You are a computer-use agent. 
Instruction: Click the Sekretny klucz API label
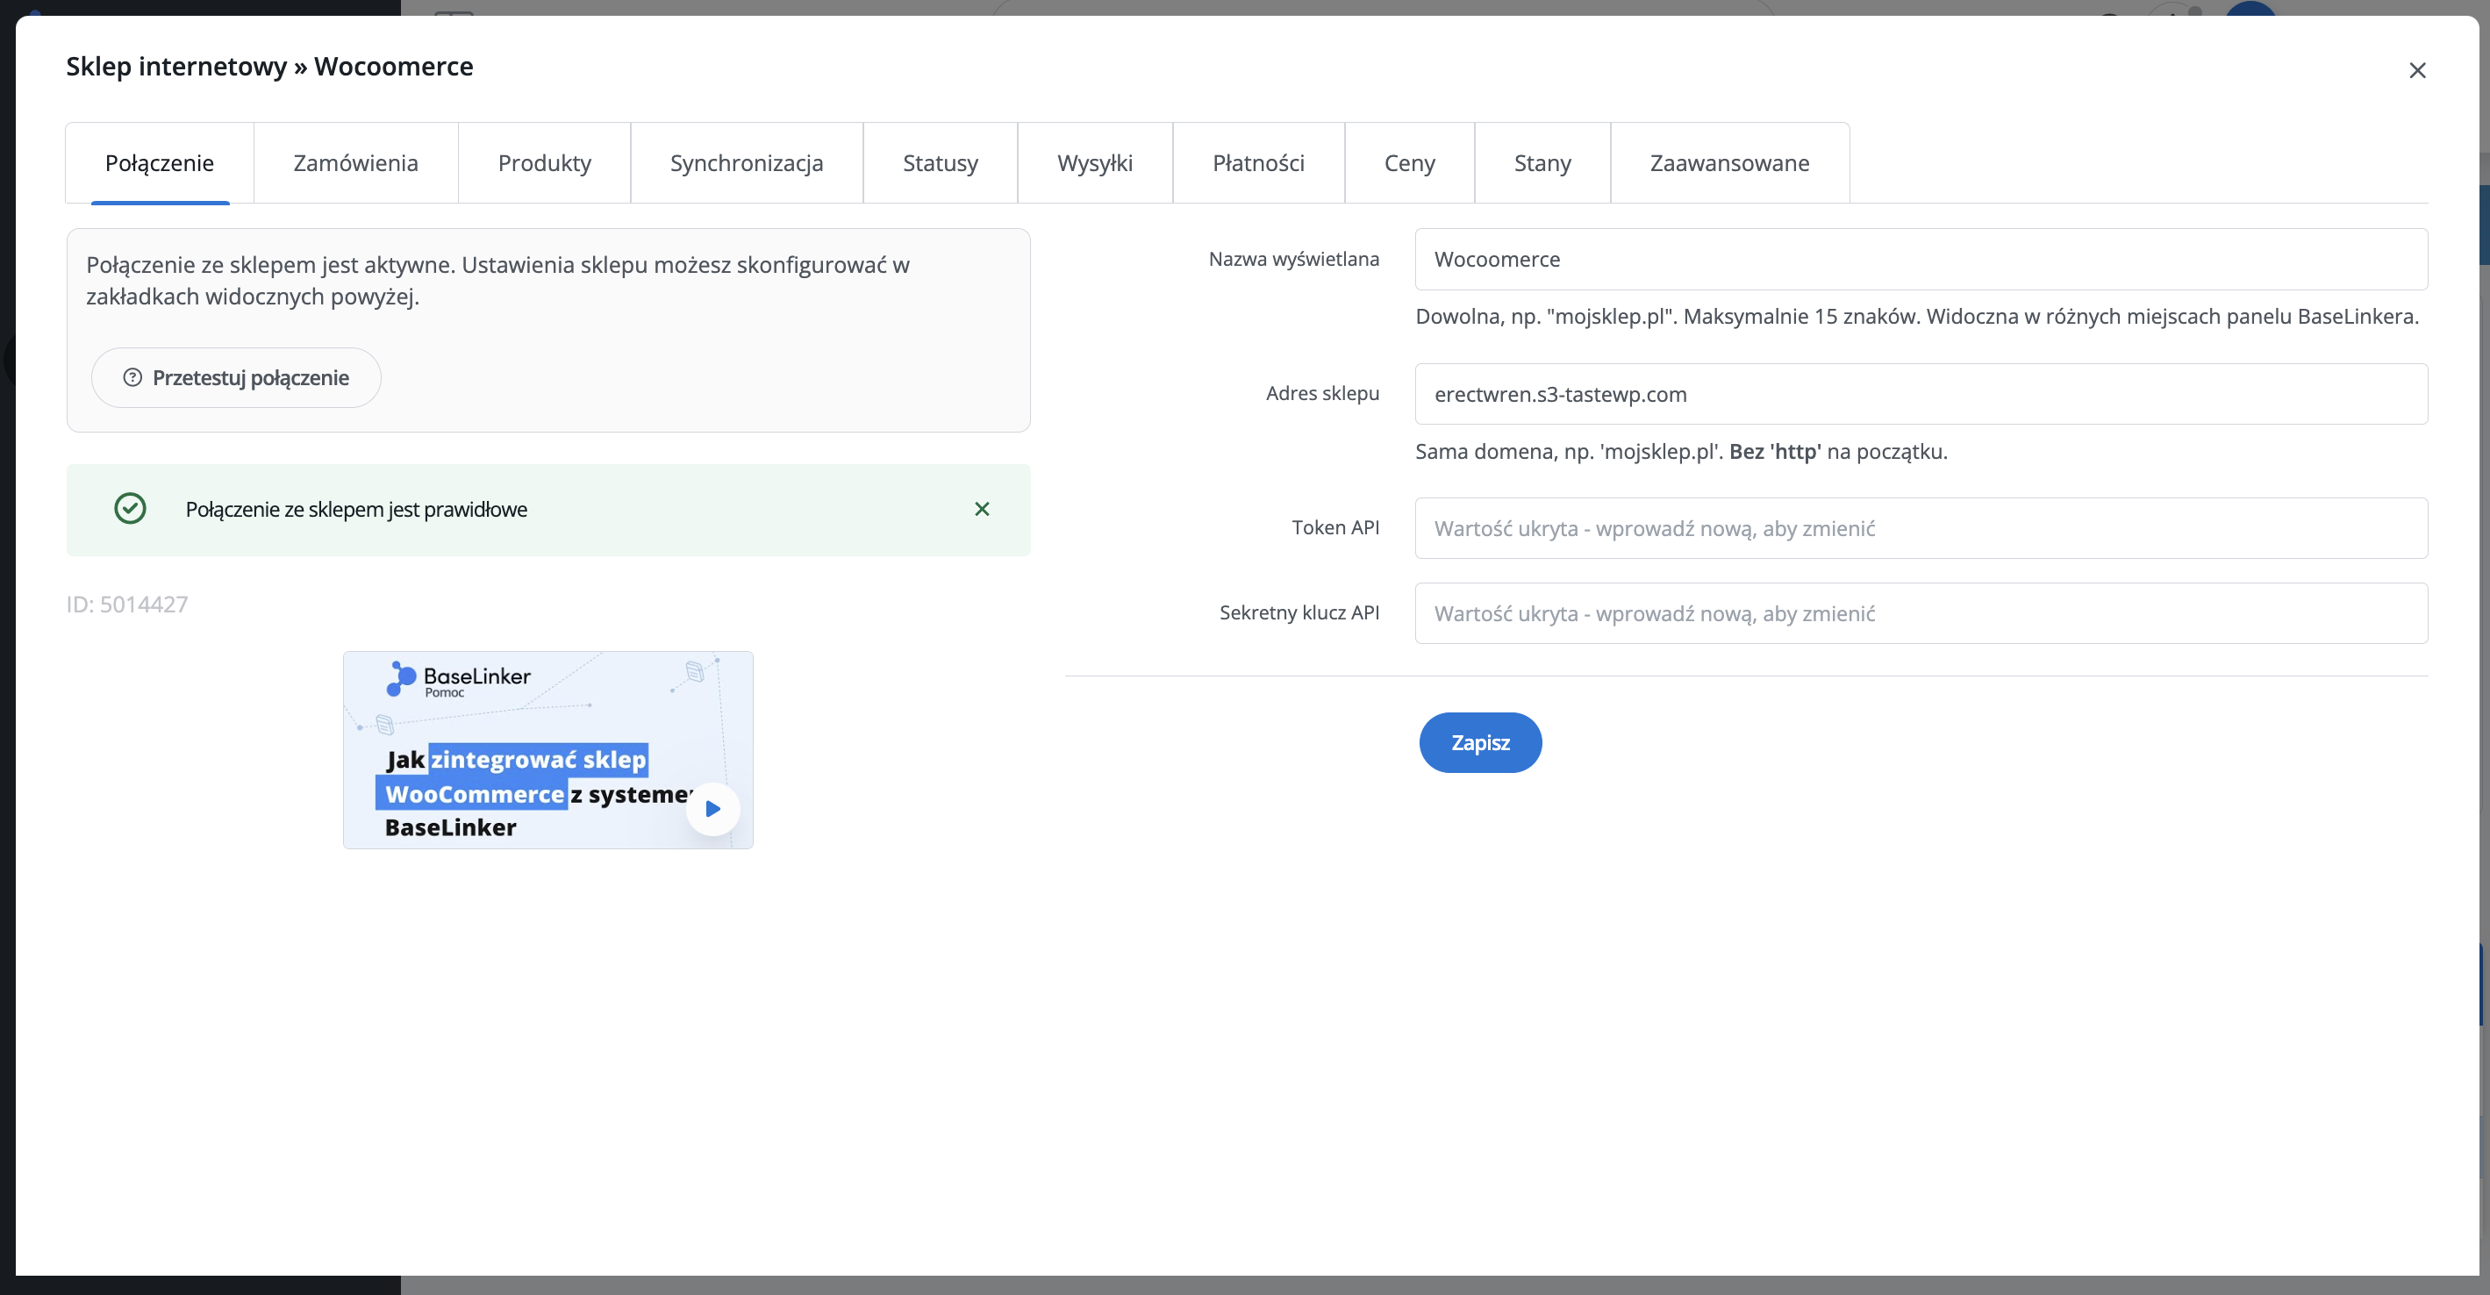click(1299, 612)
